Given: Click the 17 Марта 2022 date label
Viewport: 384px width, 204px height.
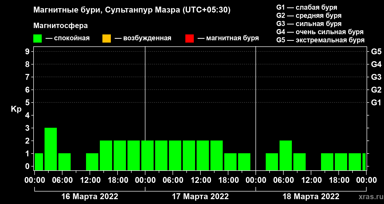Looking at the screenshot, I should pos(200,197).
